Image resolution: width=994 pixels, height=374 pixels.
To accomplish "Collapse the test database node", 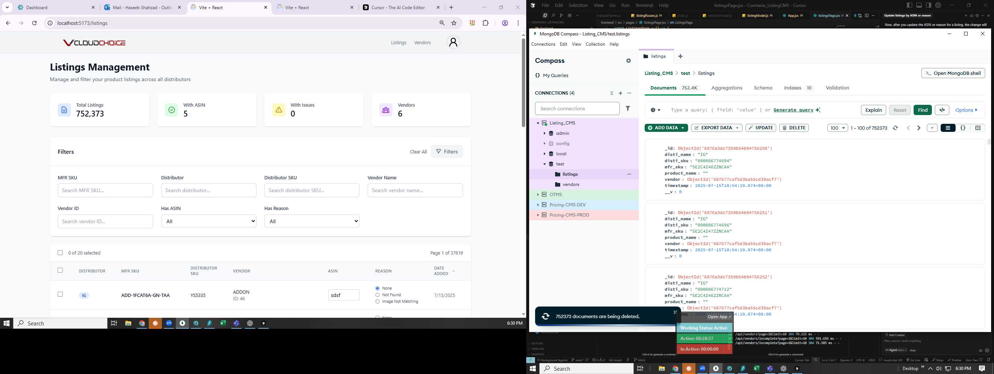I will tap(545, 164).
